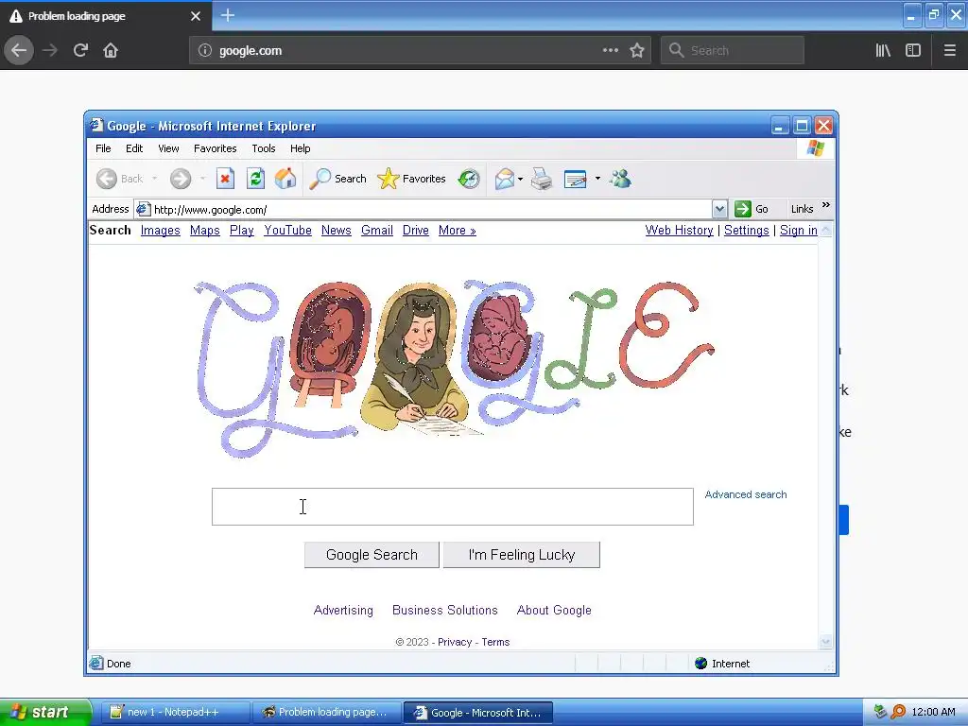This screenshot has width=968, height=726.
Task: Click Internet Explorer Forward button
Action: click(181, 179)
